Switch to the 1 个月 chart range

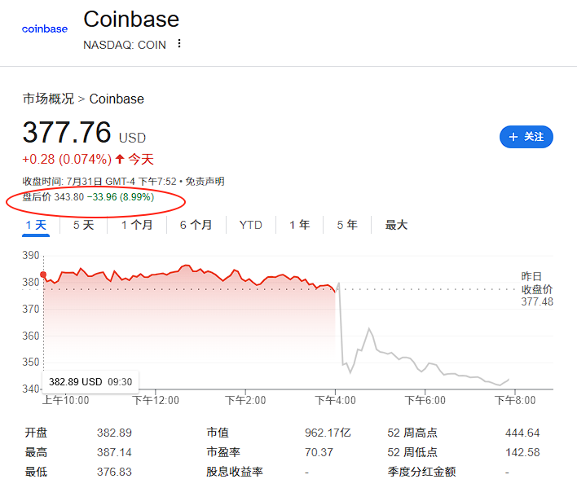(x=137, y=225)
